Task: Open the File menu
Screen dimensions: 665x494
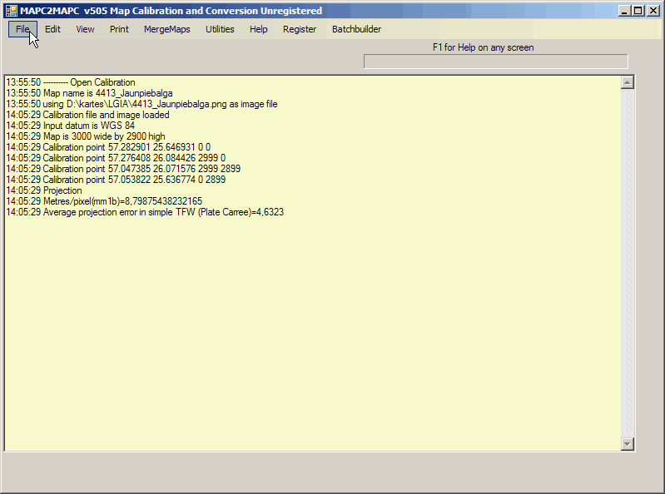Action: point(22,29)
